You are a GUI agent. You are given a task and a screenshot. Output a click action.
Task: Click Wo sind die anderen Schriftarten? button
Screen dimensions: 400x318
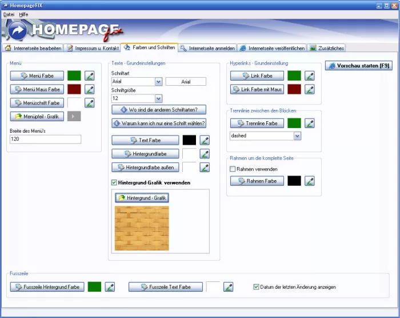(159, 110)
